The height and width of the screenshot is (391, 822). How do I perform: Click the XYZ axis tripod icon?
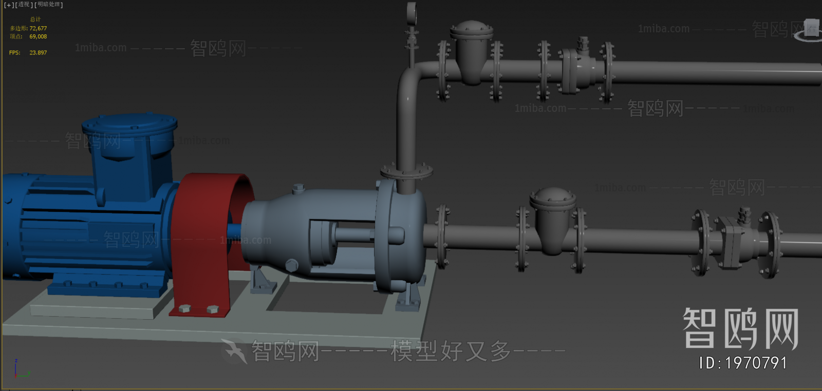tap(22, 369)
